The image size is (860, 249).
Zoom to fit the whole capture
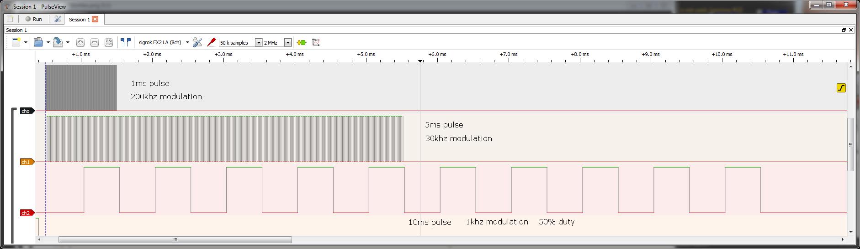pos(109,42)
